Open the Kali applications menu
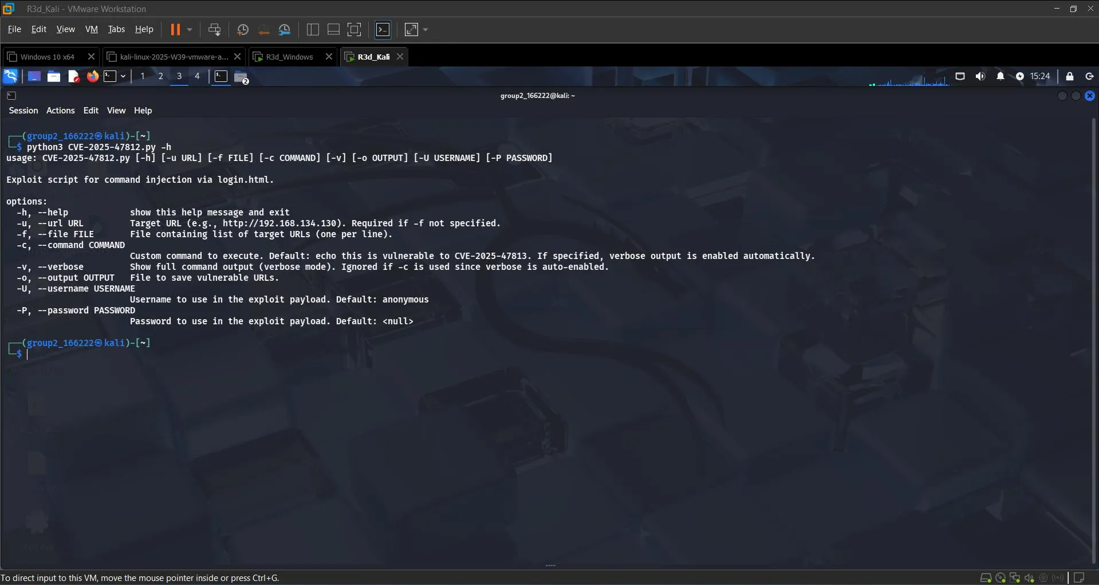 coord(11,76)
